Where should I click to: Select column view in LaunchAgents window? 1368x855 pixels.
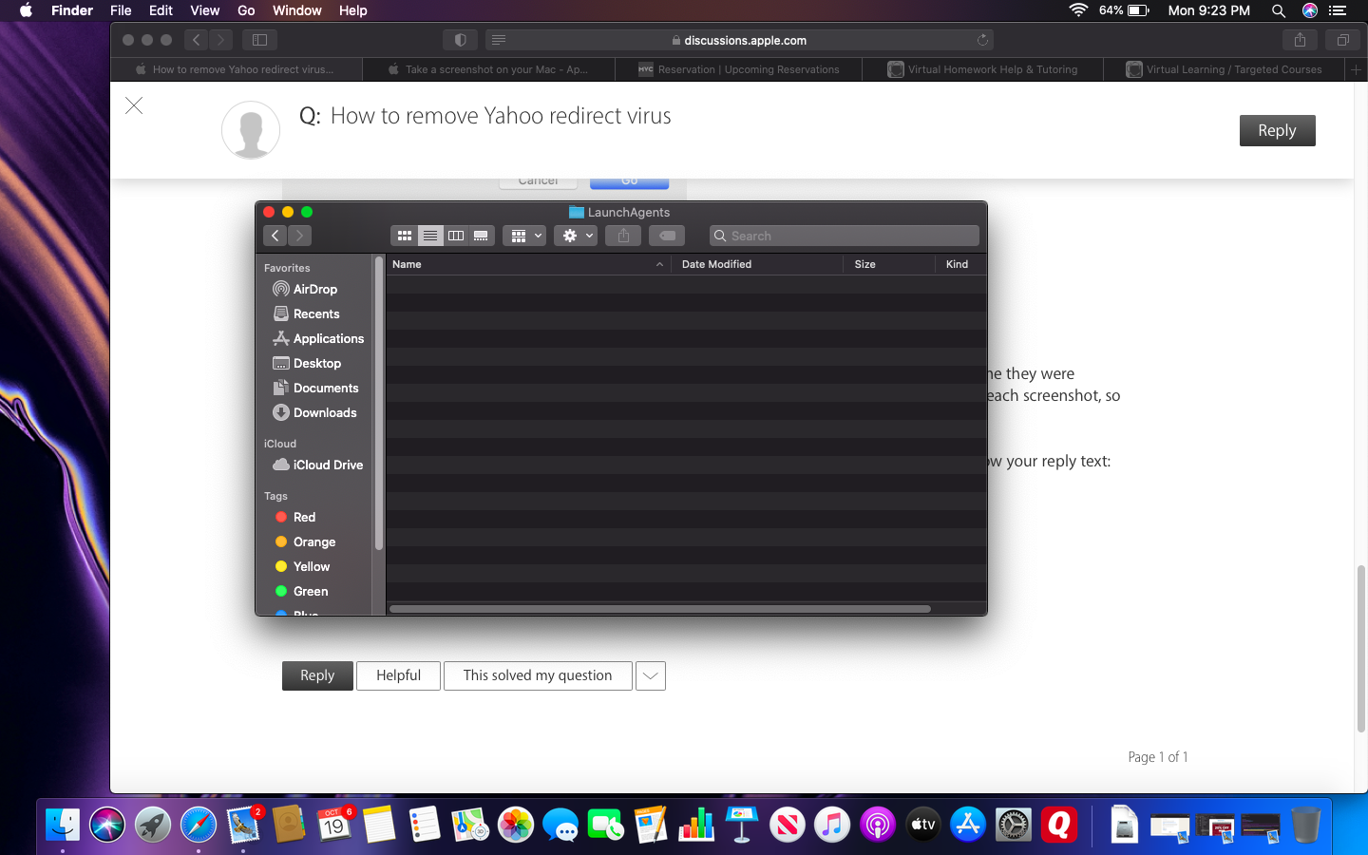pos(456,236)
